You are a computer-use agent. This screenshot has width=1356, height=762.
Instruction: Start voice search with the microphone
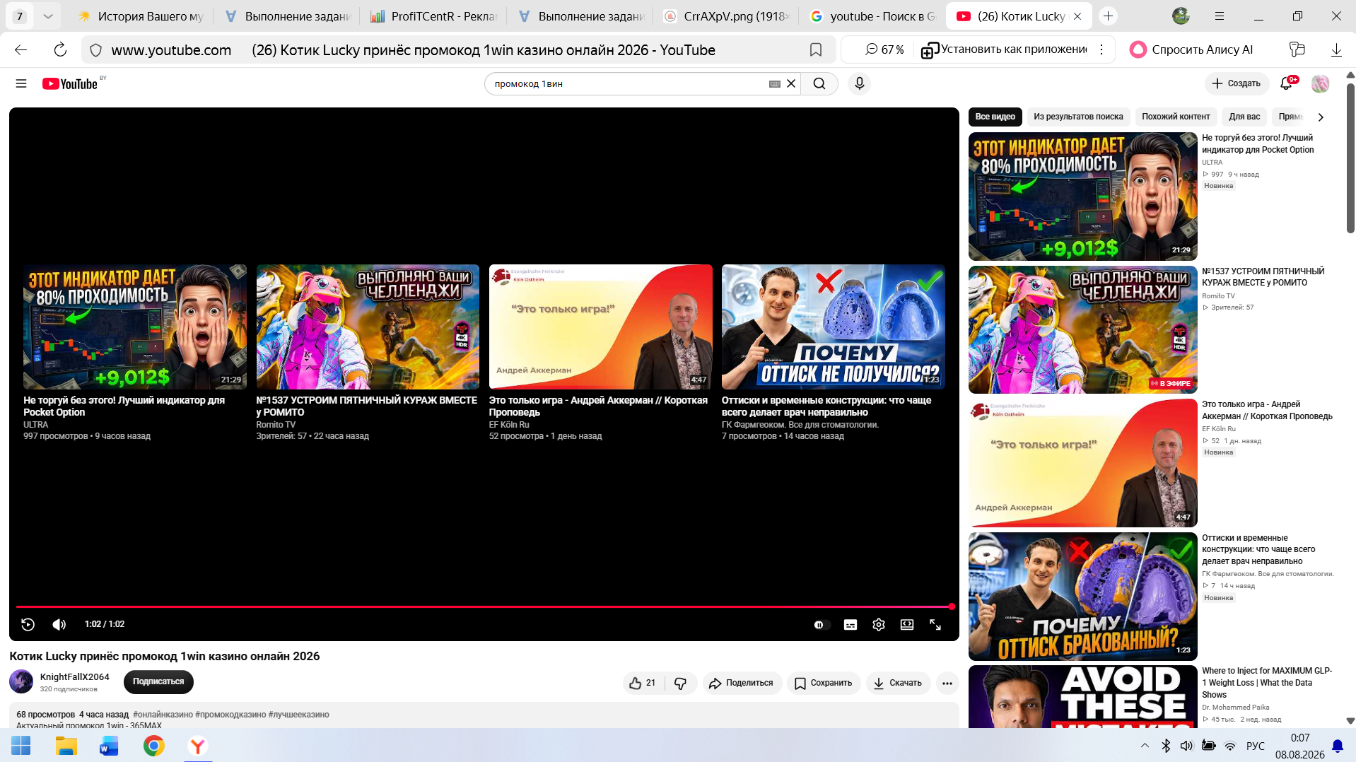(x=859, y=83)
